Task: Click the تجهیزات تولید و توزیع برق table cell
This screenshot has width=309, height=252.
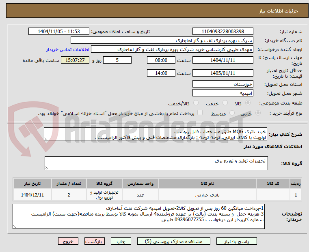Action: (104, 195)
